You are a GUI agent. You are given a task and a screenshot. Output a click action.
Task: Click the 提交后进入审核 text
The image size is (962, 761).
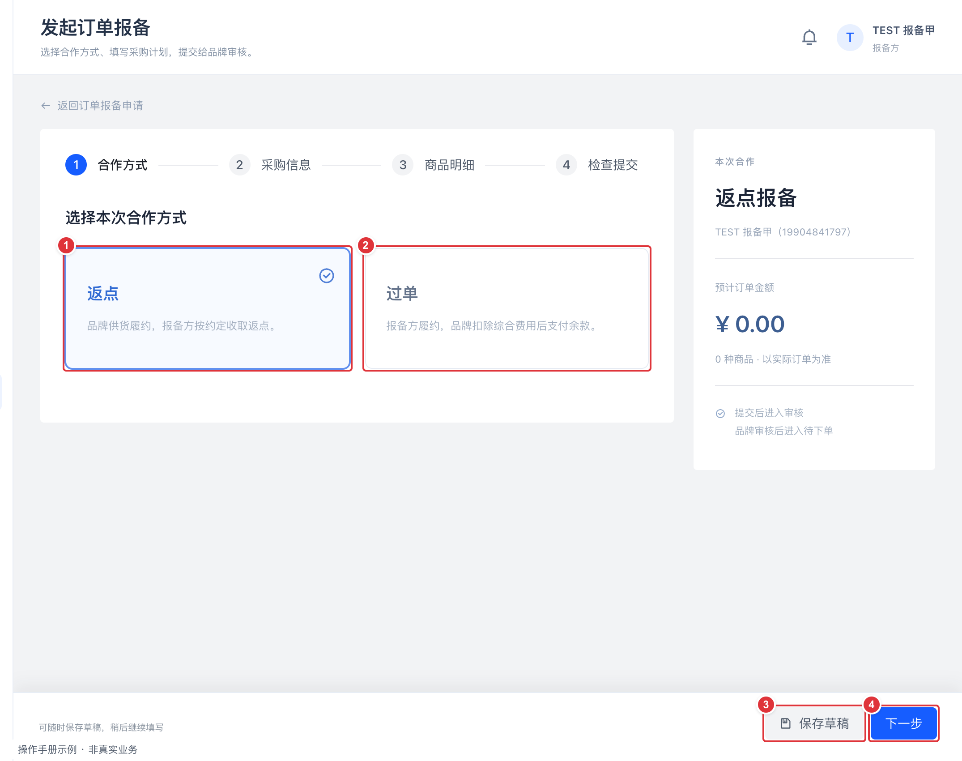click(769, 413)
